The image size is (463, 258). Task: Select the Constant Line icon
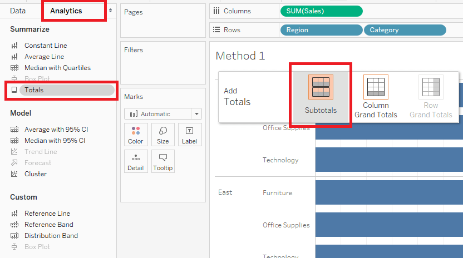coord(14,46)
